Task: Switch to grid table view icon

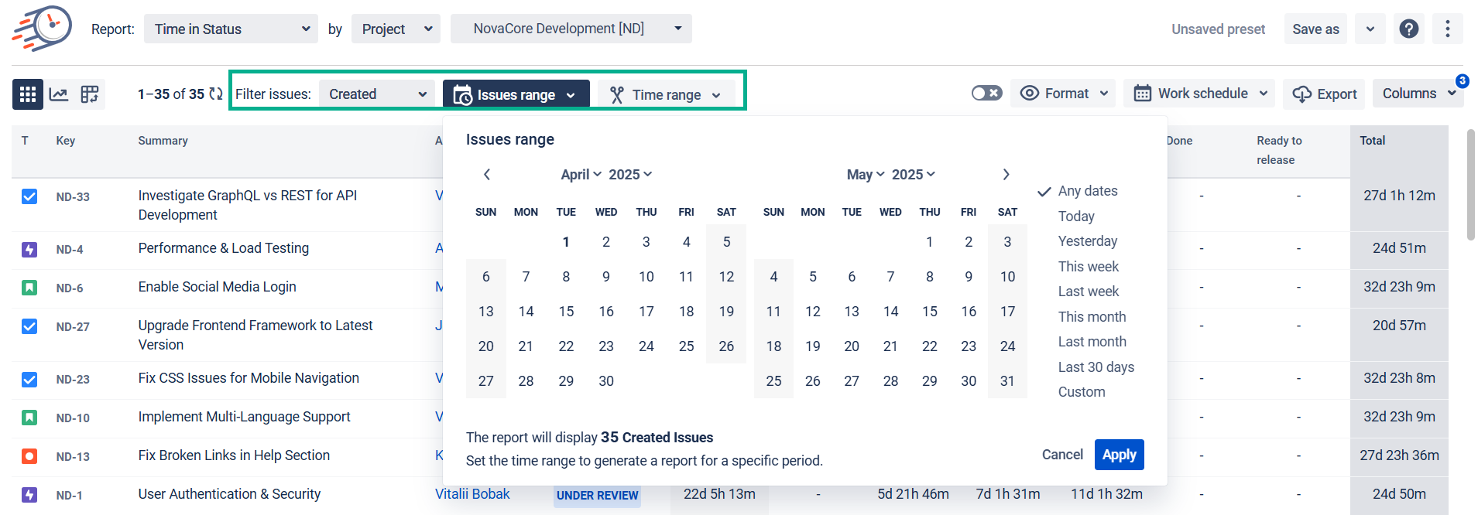Action: point(28,94)
